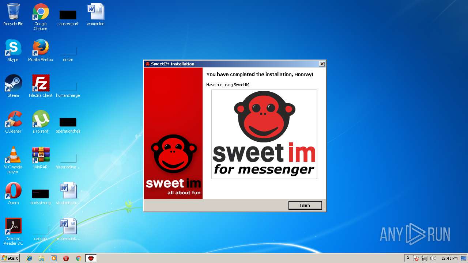Image resolution: width=468 pixels, height=263 pixels.
Task: Open Windows Media Player from the taskbar
Action: (54, 258)
